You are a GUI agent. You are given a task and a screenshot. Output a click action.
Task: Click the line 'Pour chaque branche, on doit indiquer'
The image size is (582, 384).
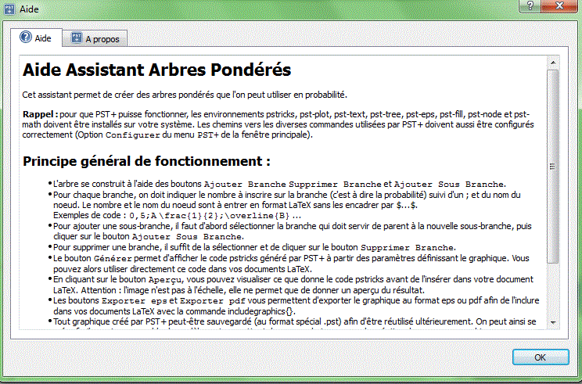[x=286, y=195]
